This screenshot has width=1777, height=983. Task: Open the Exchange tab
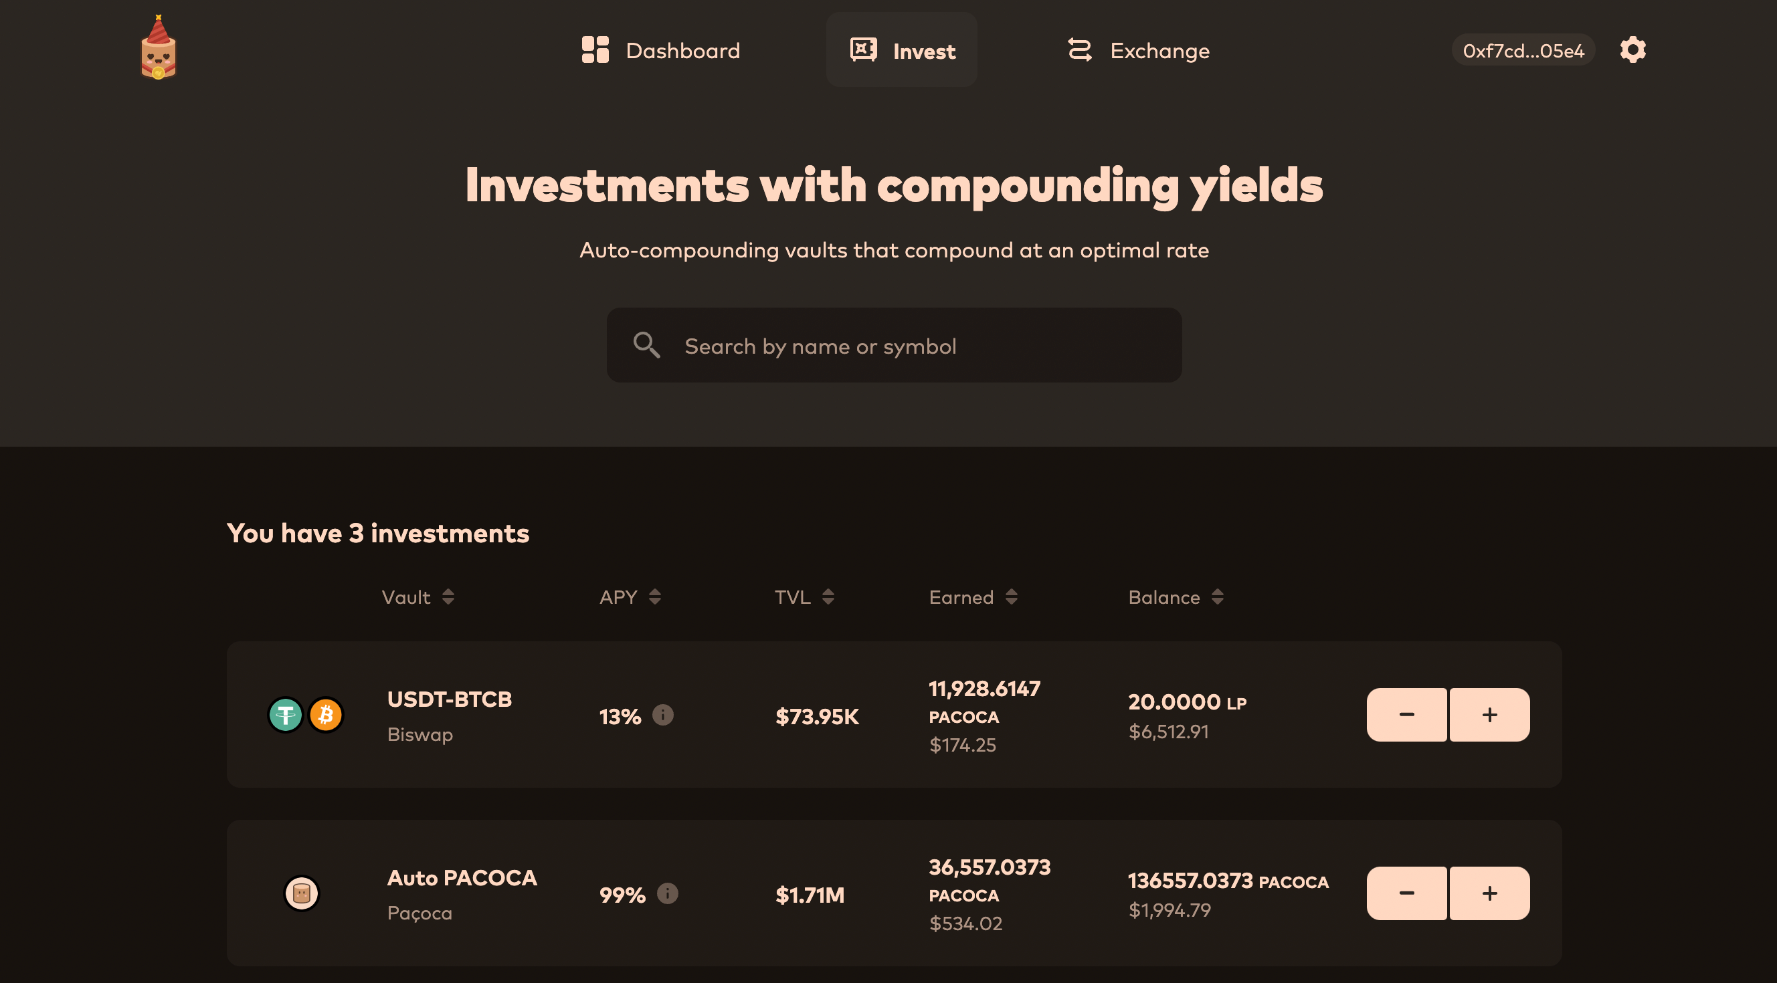click(x=1138, y=50)
